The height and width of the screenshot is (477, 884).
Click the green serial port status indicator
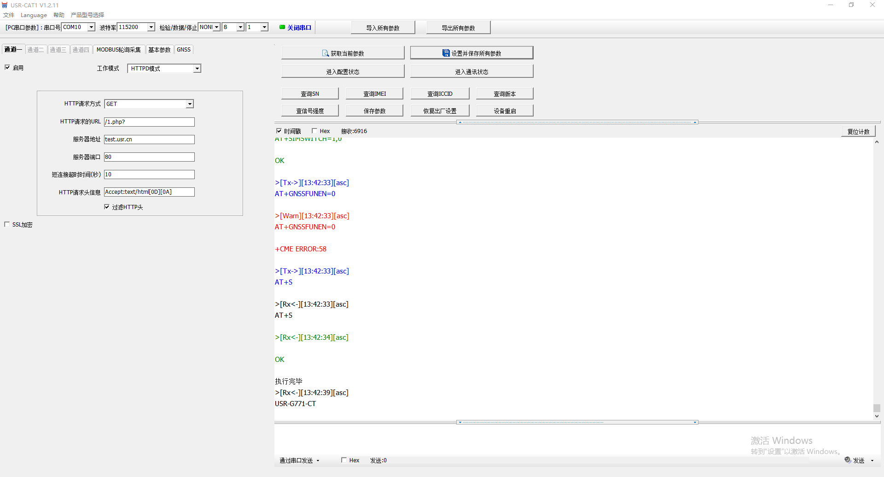click(282, 27)
